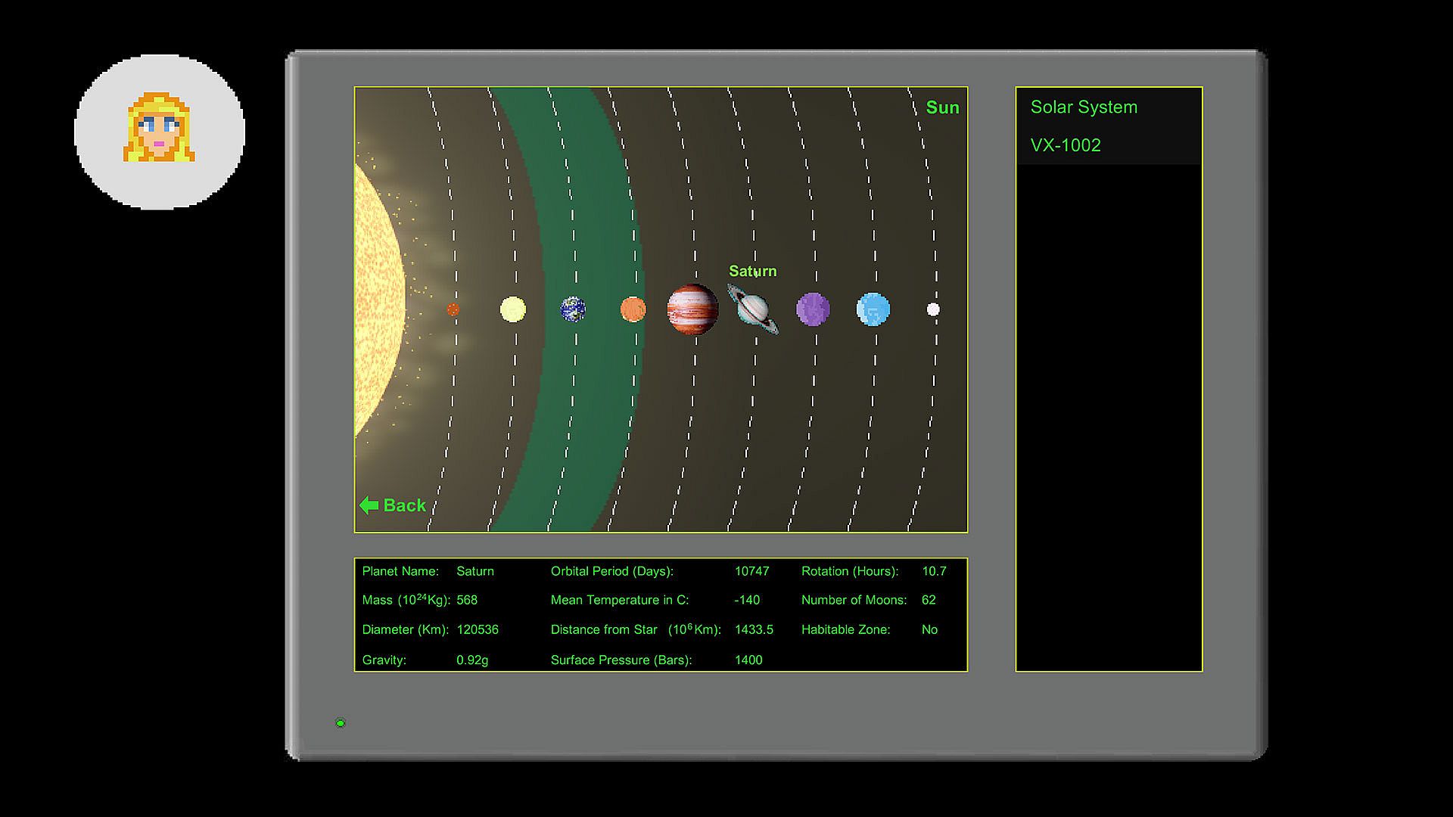Click the Solar System heading

coord(1084,107)
